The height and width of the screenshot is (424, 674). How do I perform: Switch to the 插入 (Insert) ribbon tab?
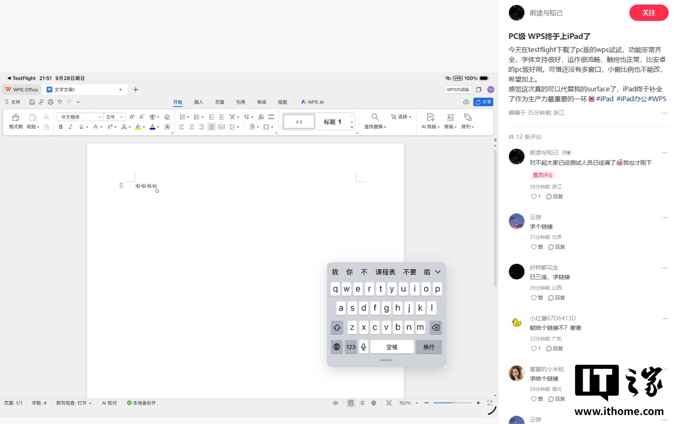(x=198, y=102)
